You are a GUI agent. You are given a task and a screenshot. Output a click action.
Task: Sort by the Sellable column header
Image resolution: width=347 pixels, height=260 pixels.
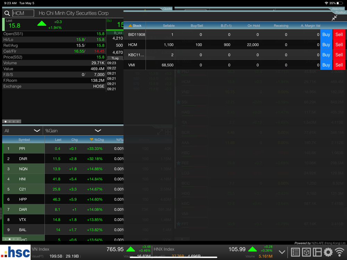[x=169, y=26]
